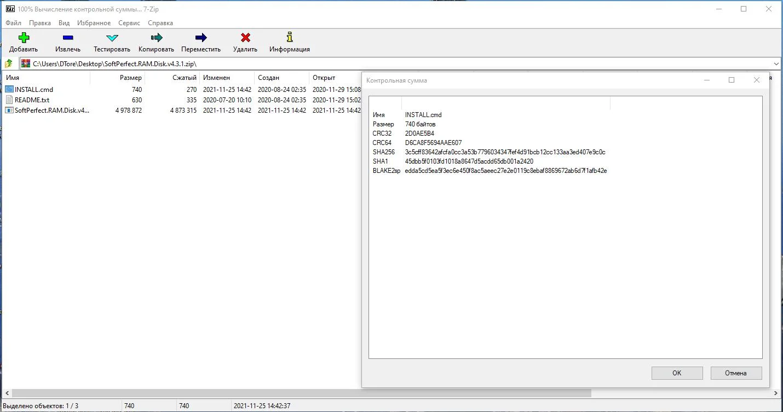Click the 740 байтов size value
Screen dimensions: 783x412
point(420,124)
